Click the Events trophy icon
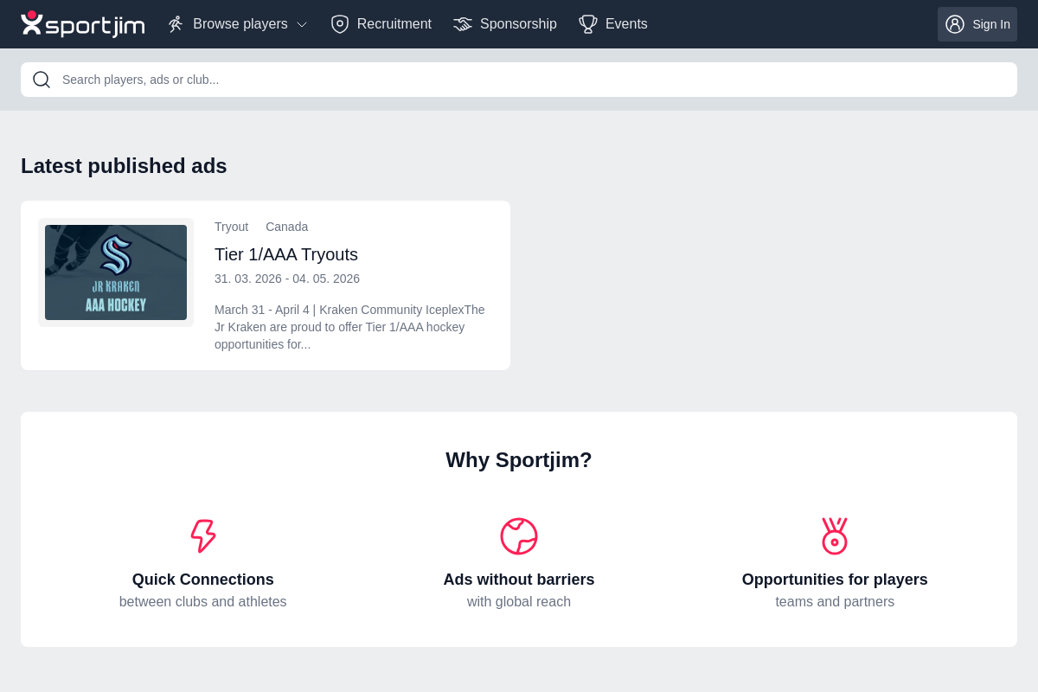Screen dimensions: 1038x692 click(588, 24)
